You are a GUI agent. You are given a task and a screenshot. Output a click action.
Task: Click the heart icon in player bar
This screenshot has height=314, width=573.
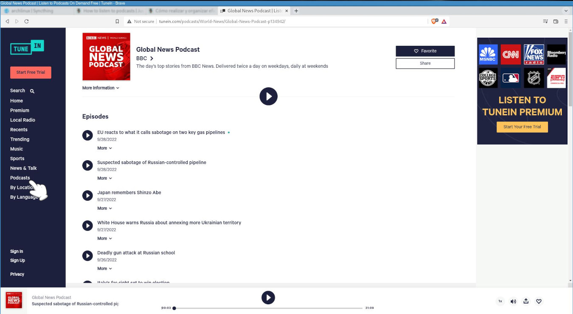(x=539, y=301)
